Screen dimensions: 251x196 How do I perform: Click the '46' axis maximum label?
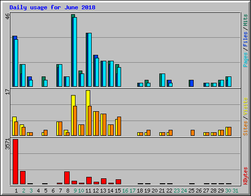(x=7, y=16)
